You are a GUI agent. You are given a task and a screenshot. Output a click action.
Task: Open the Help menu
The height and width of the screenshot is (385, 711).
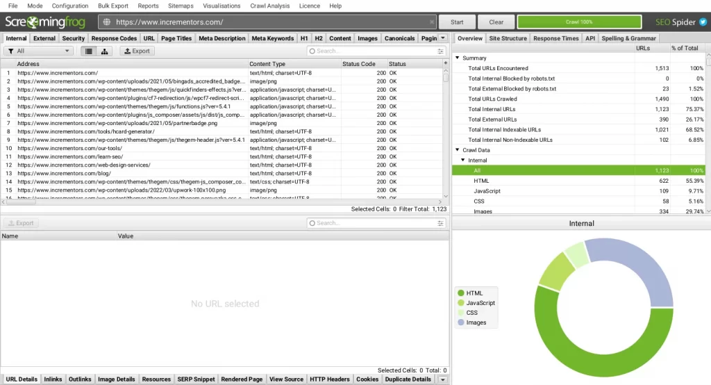pos(335,6)
